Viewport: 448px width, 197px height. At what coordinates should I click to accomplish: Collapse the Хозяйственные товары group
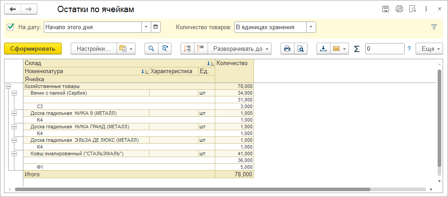pyautogui.click(x=8, y=86)
